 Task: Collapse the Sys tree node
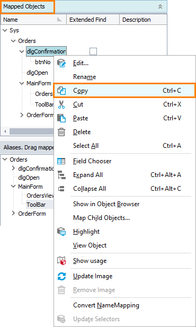coord(5,30)
